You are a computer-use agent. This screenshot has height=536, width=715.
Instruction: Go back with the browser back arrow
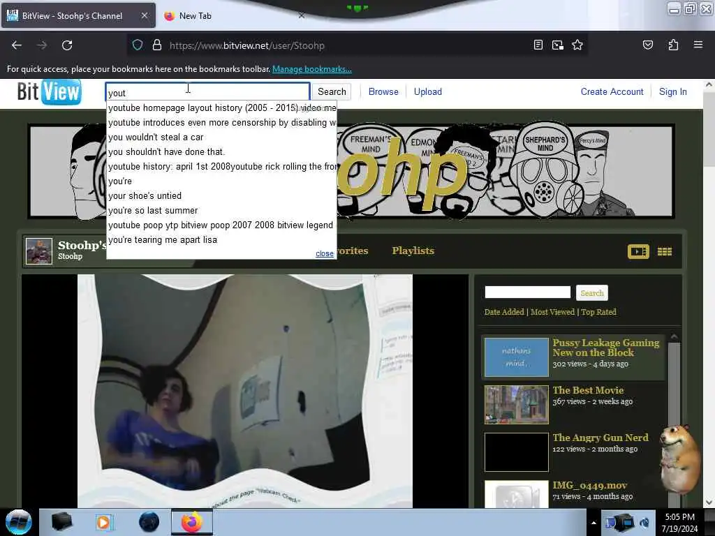pyautogui.click(x=17, y=45)
